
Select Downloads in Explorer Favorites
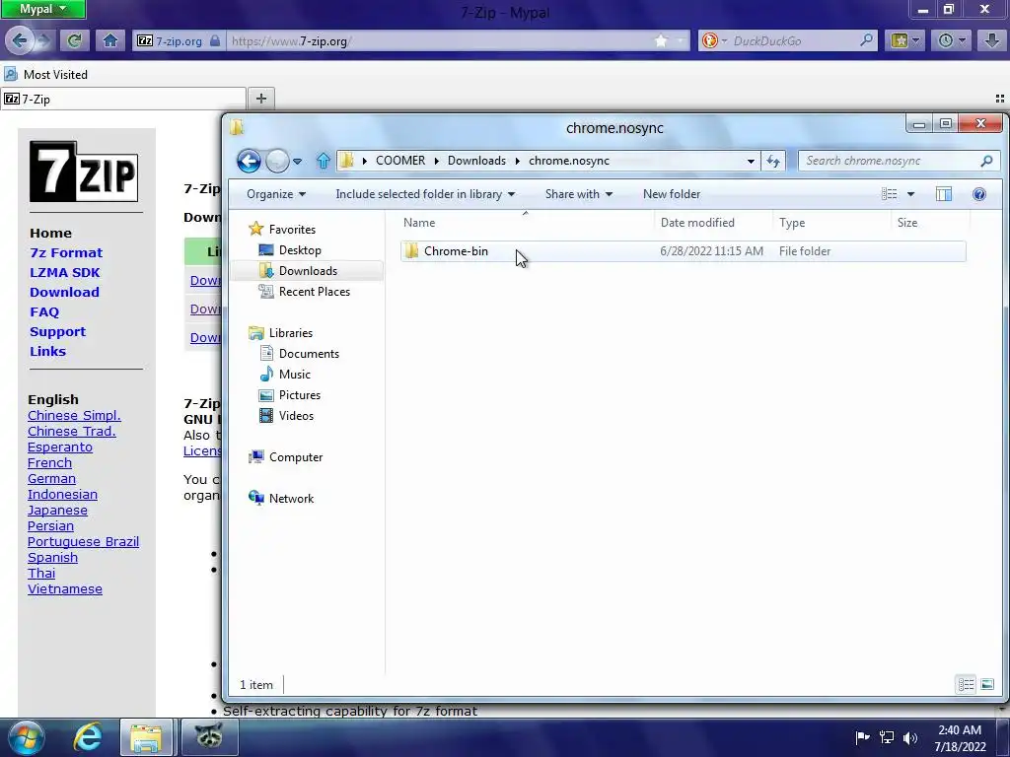coord(307,270)
